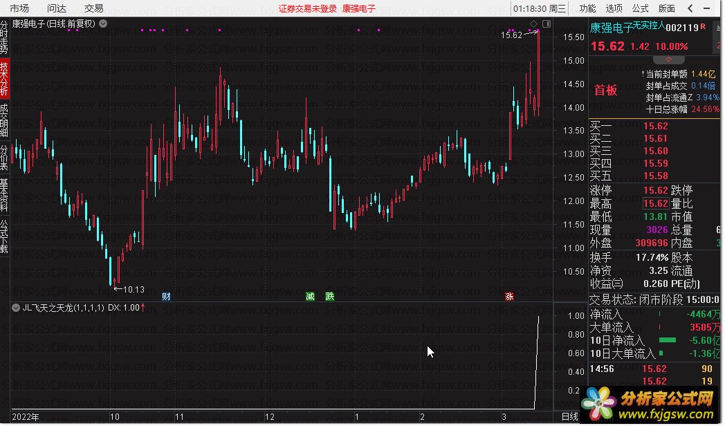Click the 净流入 value -4464万
Image resolution: width=725 pixels, height=426 pixels.
click(703, 314)
